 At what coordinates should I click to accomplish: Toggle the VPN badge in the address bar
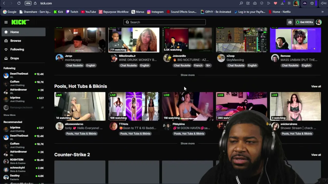28,3
